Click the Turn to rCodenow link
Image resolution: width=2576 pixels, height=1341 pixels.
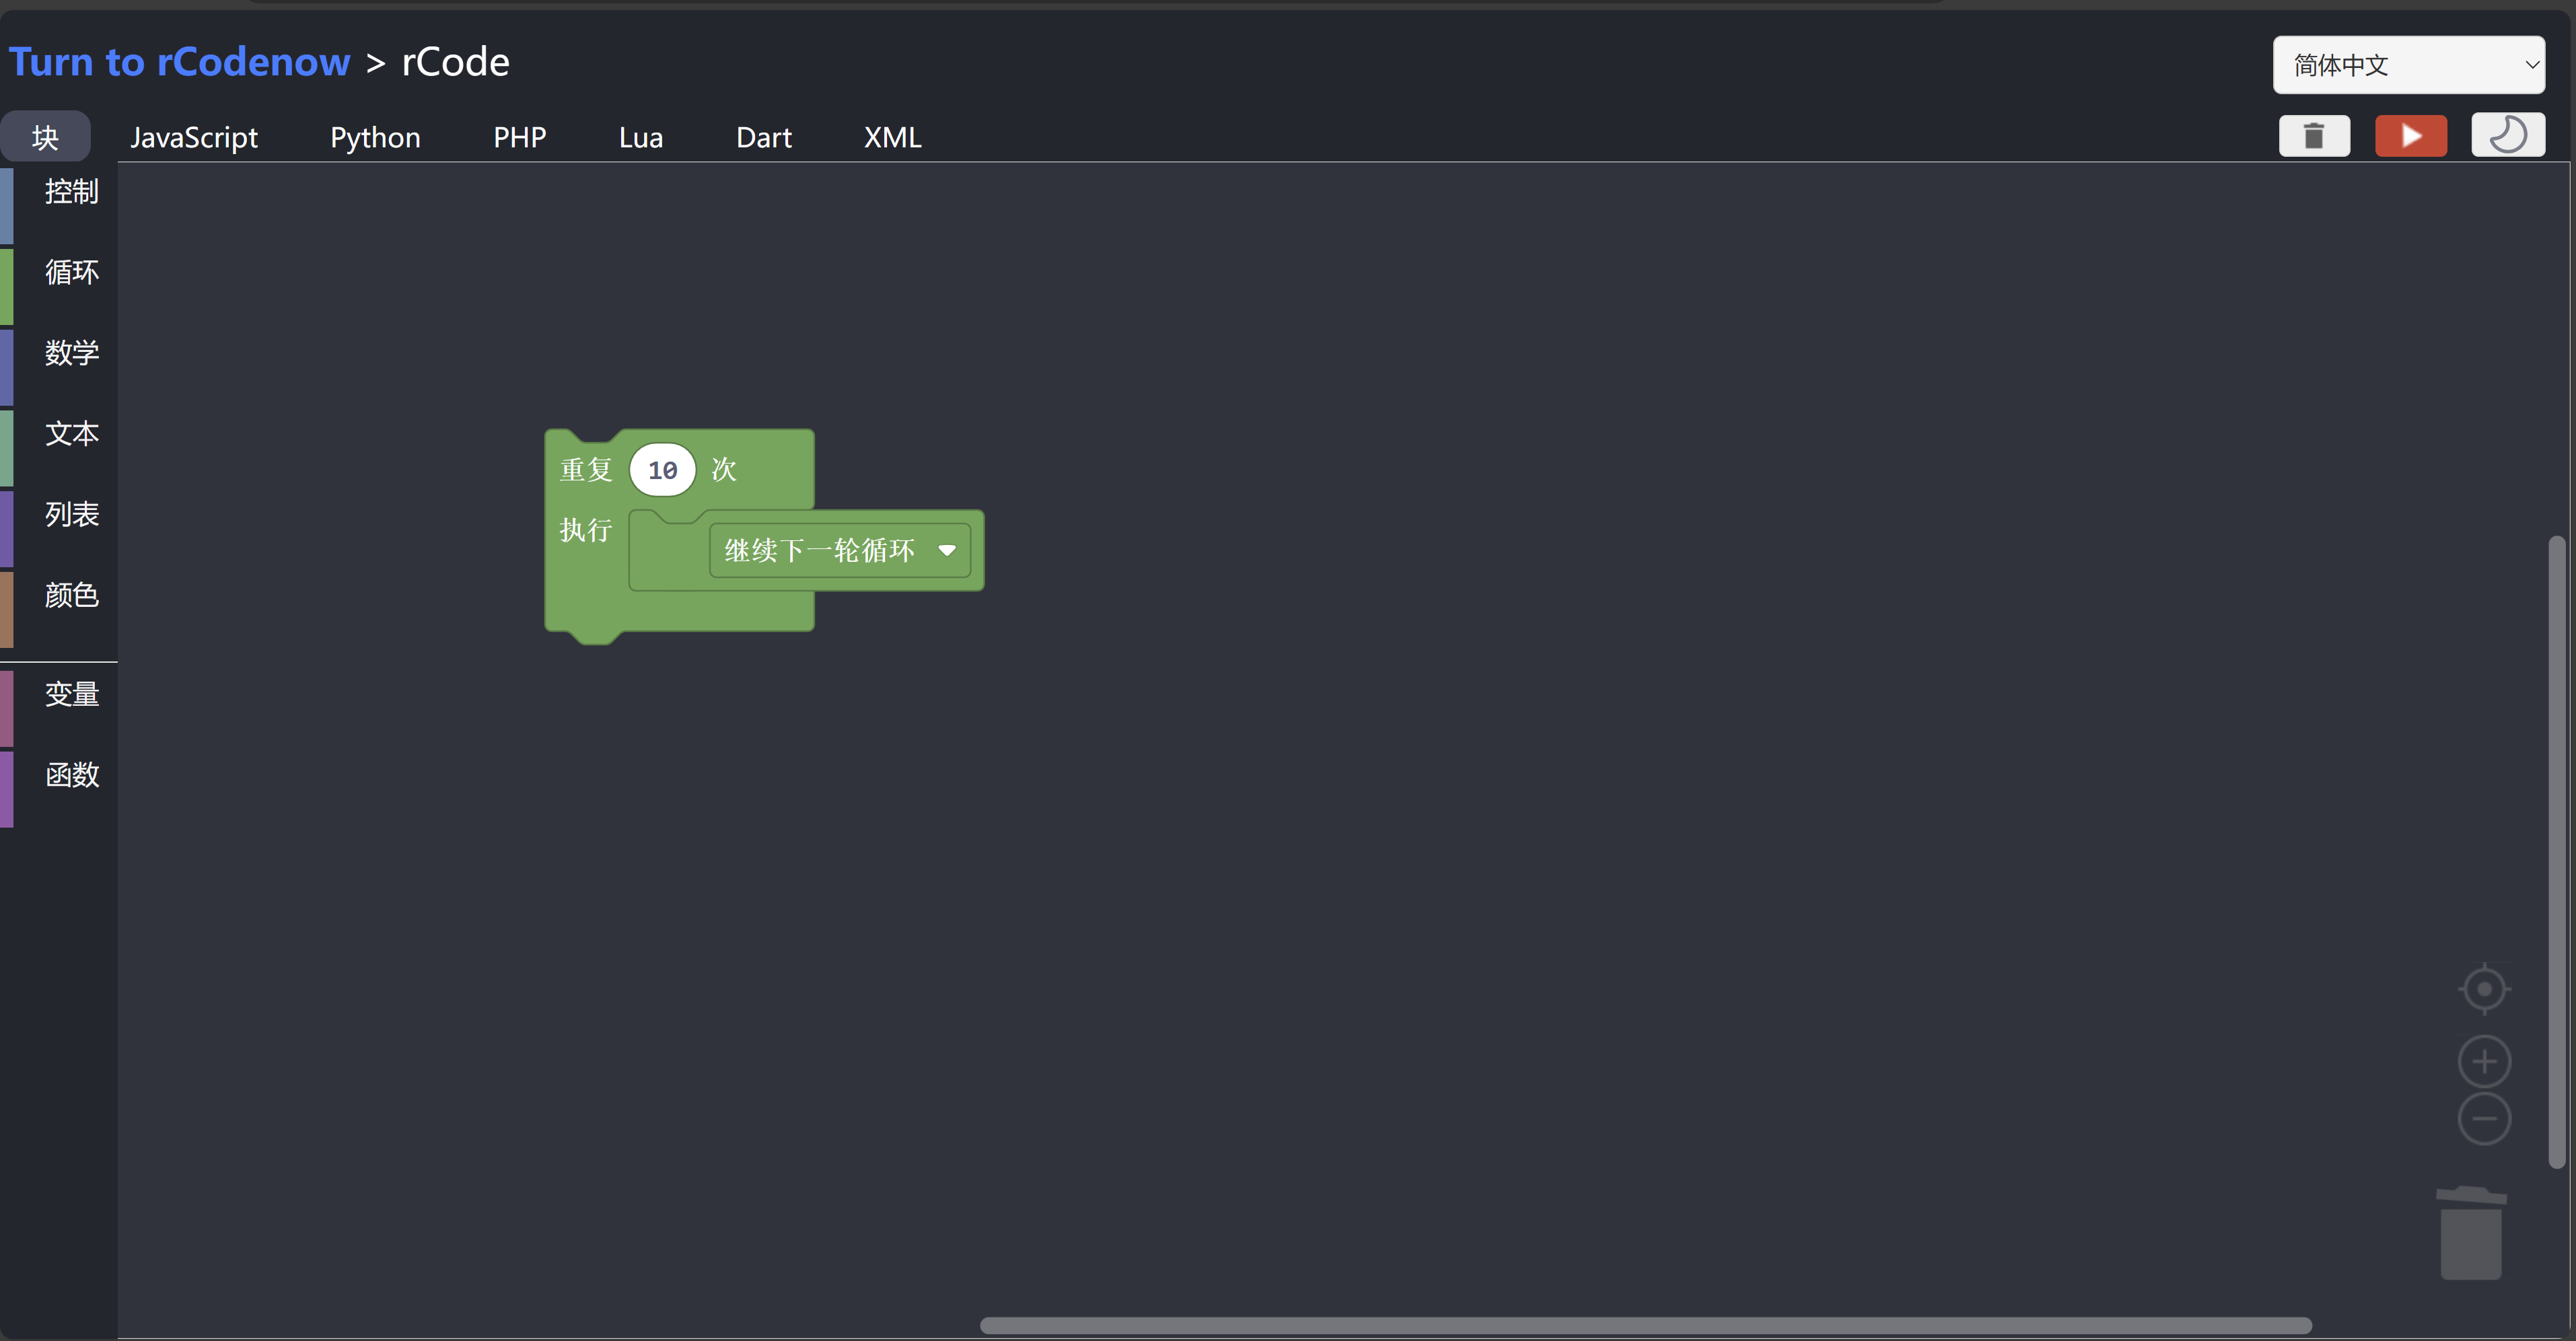coord(180,62)
